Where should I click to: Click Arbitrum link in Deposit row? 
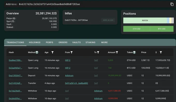coord(69,76)
